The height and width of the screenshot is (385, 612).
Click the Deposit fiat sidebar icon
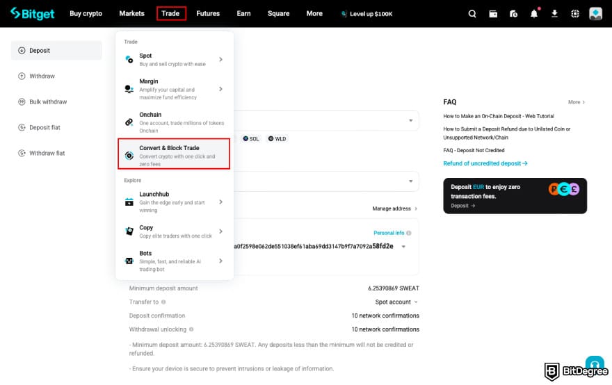[x=22, y=127]
